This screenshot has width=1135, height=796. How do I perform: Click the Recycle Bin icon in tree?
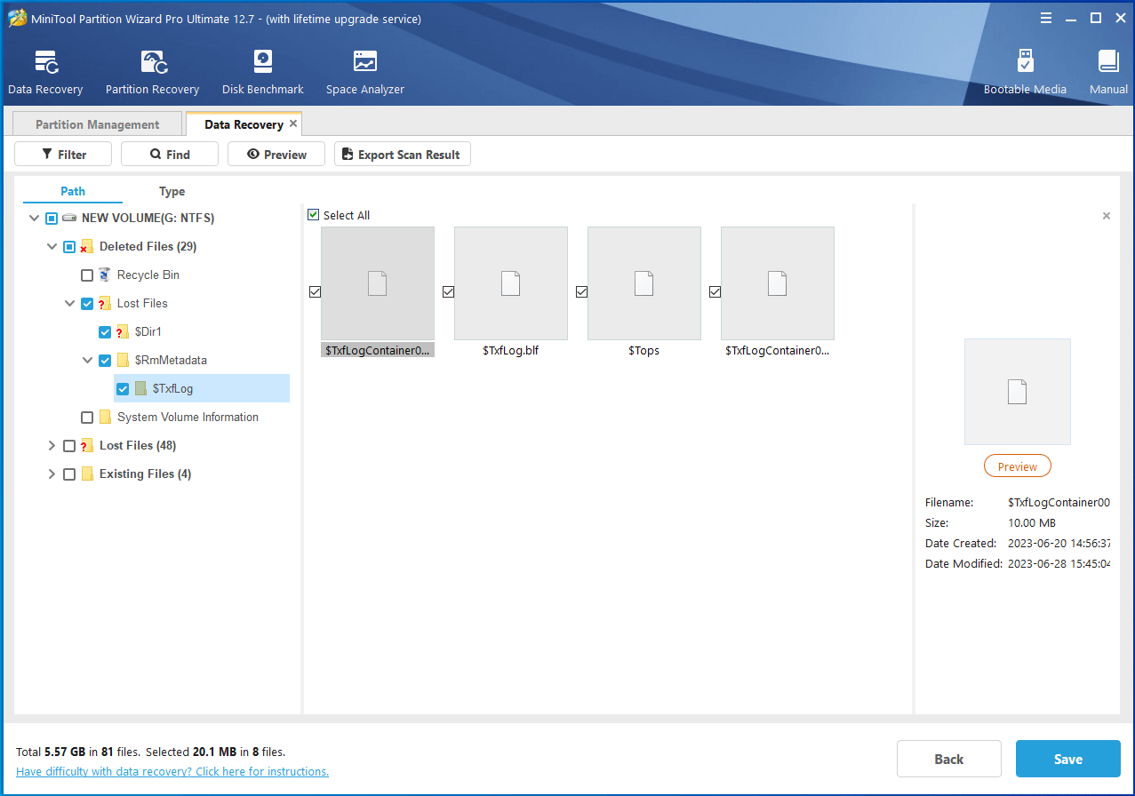tap(105, 275)
